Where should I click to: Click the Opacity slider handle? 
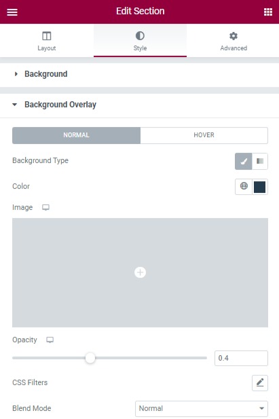(x=90, y=358)
